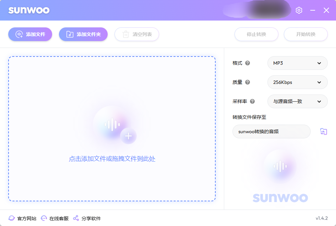Image resolution: width=336 pixels, height=226 pixels.
Task: Click the version number v1.4.2
Action: click(322, 218)
